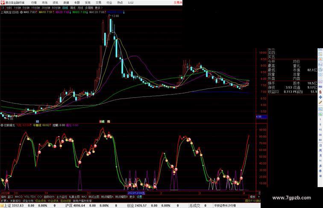This screenshot has height=208, width=323.
Task: Click the 12.88 peak price label
Action: pos(115,16)
